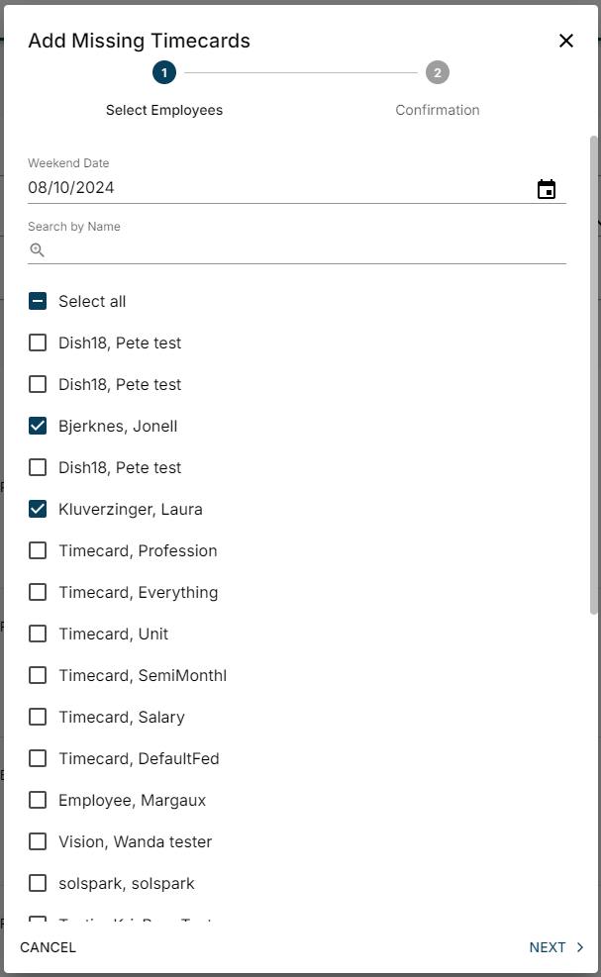
Task: Uncheck Bjerknes, Jonell
Action: tap(38, 427)
